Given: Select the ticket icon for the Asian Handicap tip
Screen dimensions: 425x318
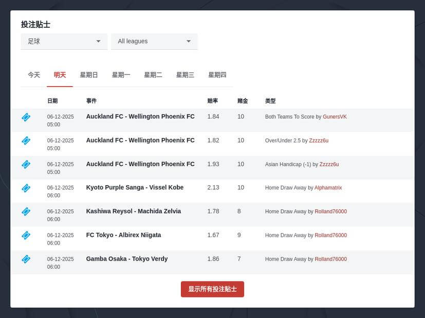Looking at the screenshot, I should (x=26, y=165).
